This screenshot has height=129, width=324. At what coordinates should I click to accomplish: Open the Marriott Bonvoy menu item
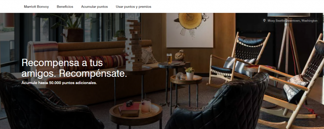(36, 7)
